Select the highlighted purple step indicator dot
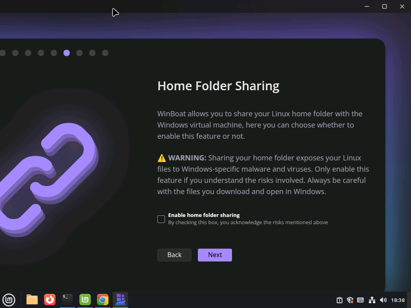Screen dimensions: 411x308 [x=67, y=53]
